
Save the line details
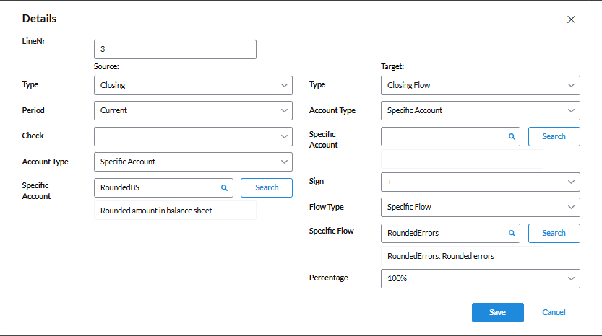click(x=497, y=312)
